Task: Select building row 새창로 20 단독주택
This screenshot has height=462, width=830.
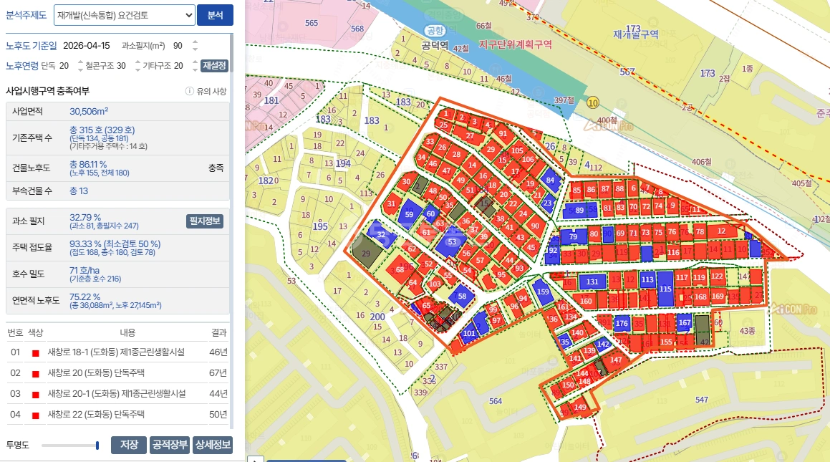Action: [x=117, y=373]
